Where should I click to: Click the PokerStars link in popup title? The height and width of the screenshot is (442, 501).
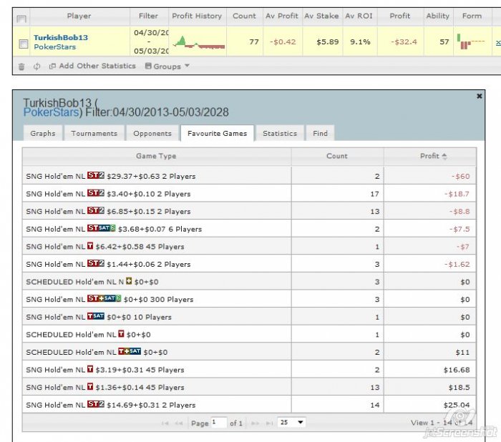[52, 112]
